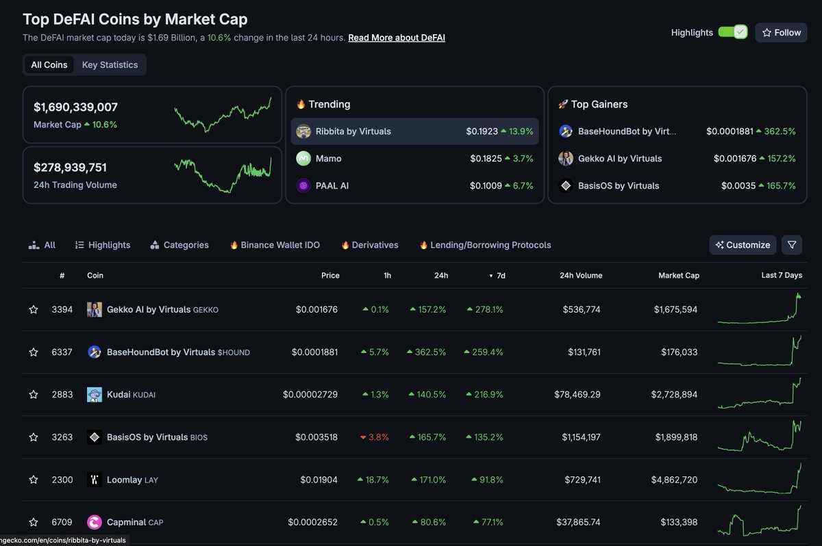This screenshot has height=546, width=822.
Task: Click Gekko AI avatar in Top Gainers
Action: [566, 159]
